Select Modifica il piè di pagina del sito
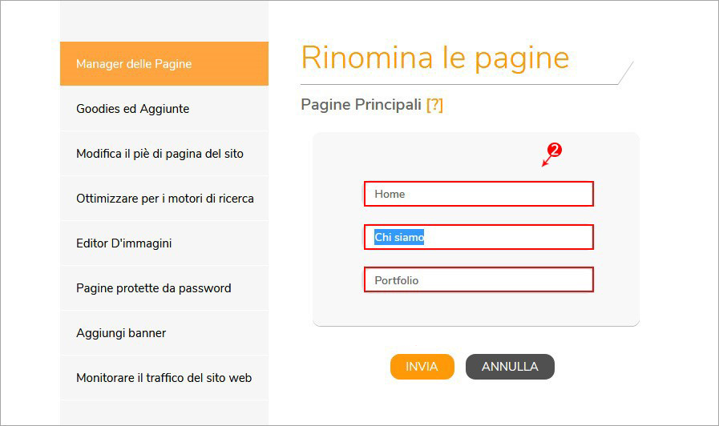The height and width of the screenshot is (426, 719). pyautogui.click(x=164, y=154)
